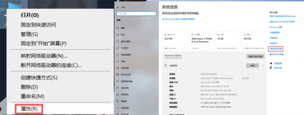
Task: Click the 体验共享 crossed-arrows icon
Action: click(118, 88)
